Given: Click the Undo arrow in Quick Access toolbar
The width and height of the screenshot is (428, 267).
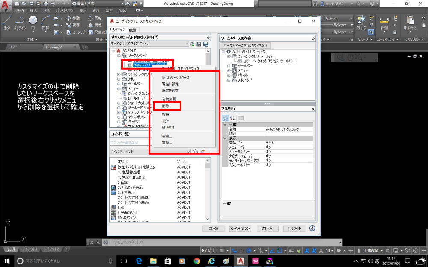Looking at the screenshot, I should tap(53, 3).
